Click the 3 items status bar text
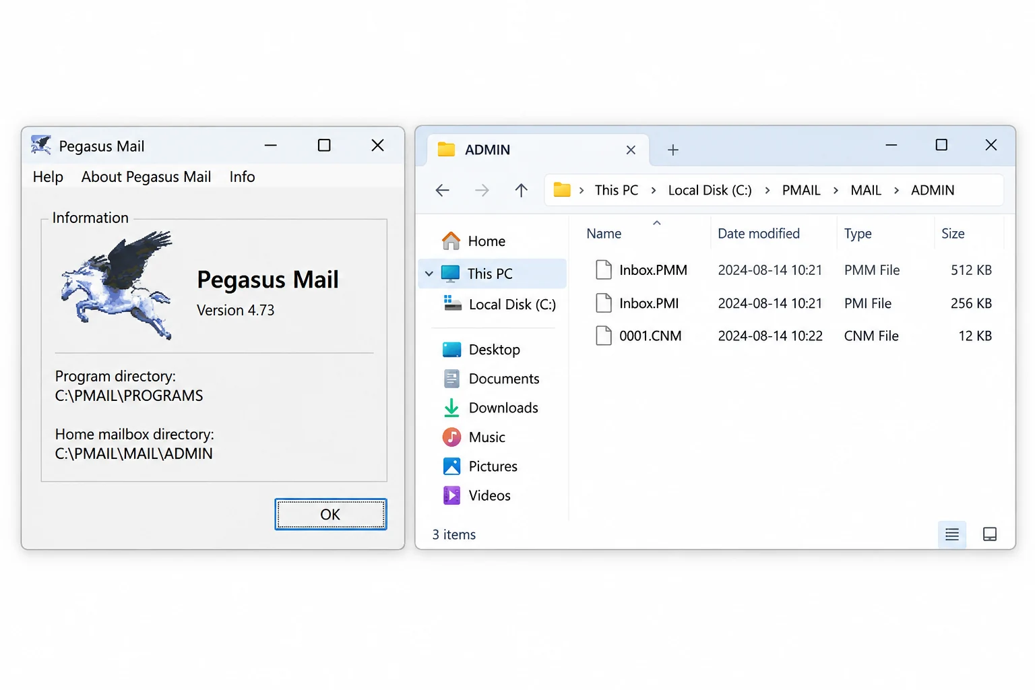1035x690 pixels. 454,534
